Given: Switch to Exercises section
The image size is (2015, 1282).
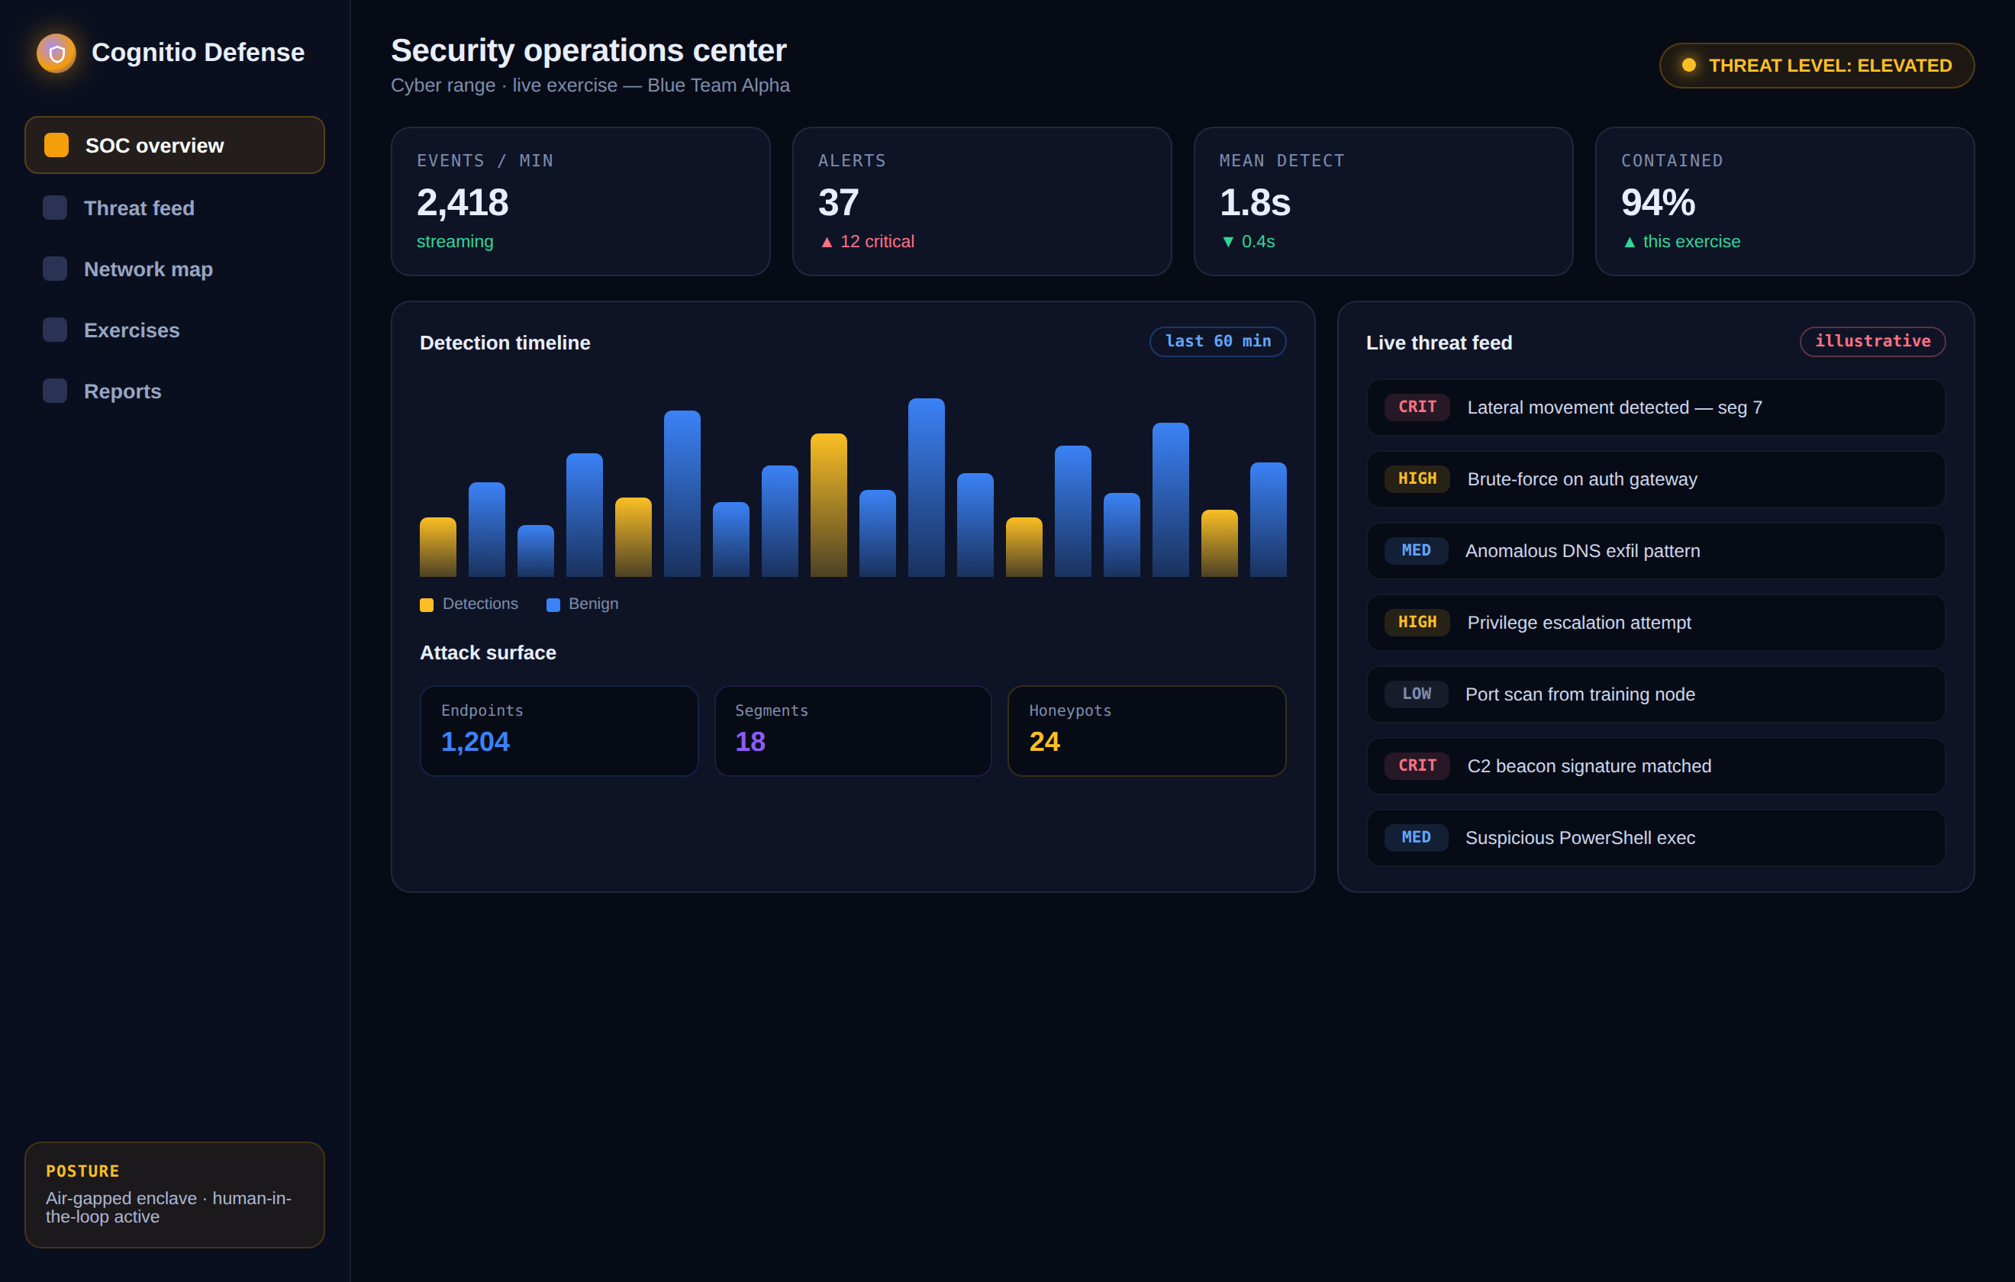Looking at the screenshot, I should [174, 330].
